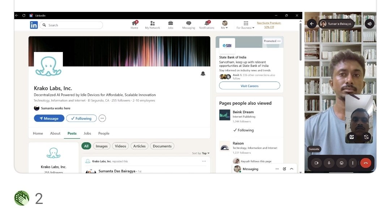Click the Beink Dream logo
Viewport: 379px width, 214px height.
225,115
